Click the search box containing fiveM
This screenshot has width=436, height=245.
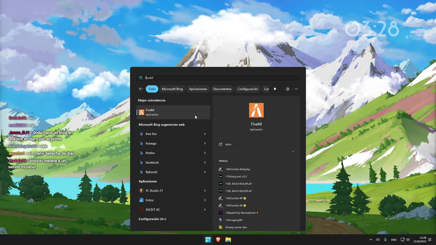pyautogui.click(x=218, y=78)
